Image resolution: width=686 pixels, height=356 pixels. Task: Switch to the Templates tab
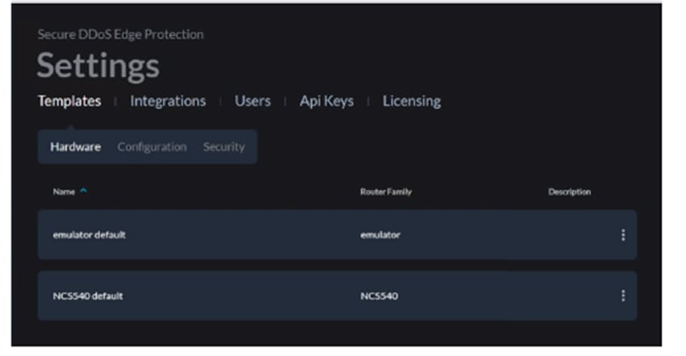pyautogui.click(x=69, y=101)
